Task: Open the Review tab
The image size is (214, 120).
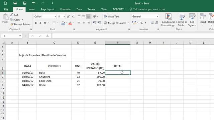Action: click(x=91, y=9)
